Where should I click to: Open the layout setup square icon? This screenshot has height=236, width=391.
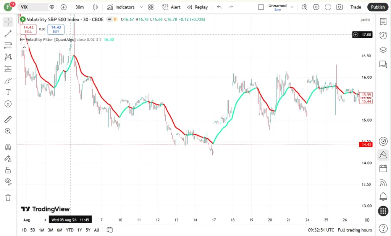point(261,7)
